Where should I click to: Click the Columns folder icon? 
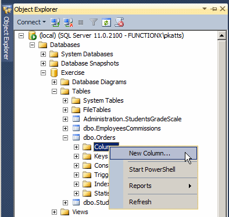(87, 147)
